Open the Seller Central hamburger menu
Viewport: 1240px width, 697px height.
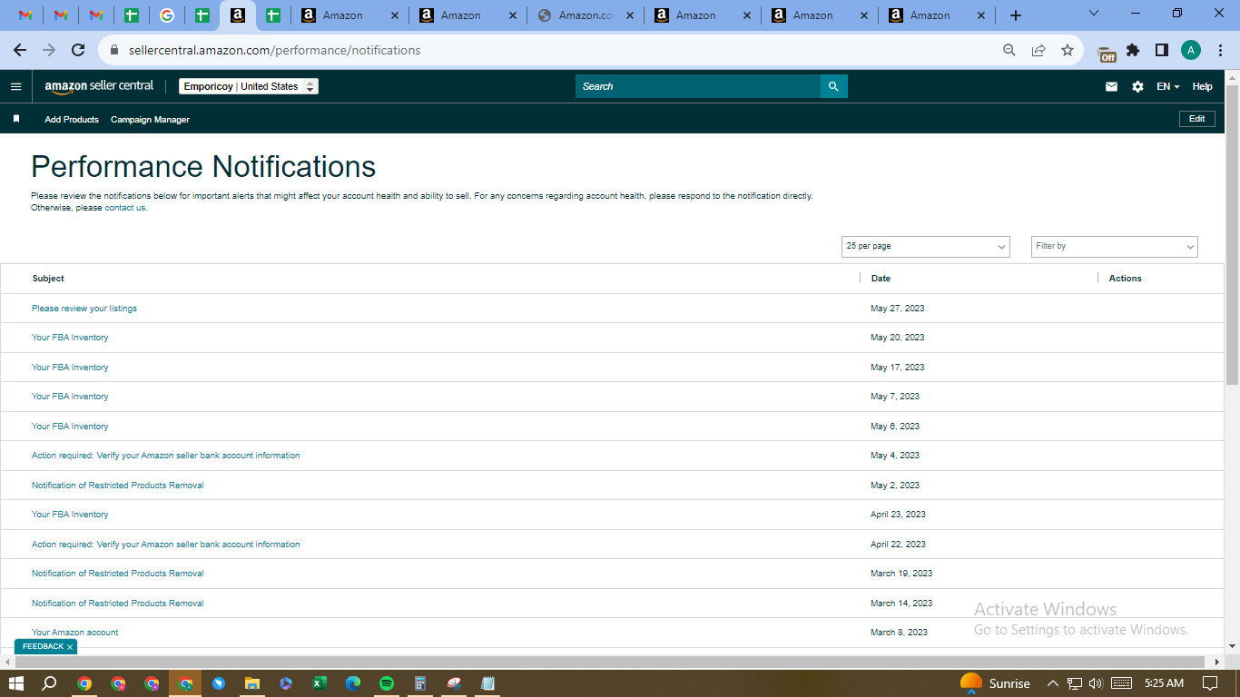[x=15, y=87]
